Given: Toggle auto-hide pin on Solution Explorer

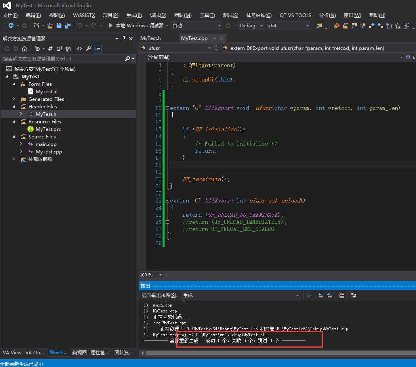Looking at the screenshot, I should coord(124,39).
